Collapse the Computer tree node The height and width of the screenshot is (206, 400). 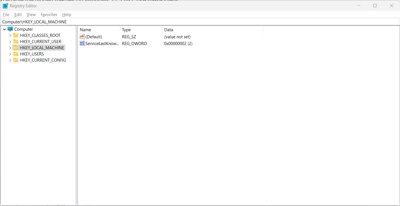4,29
